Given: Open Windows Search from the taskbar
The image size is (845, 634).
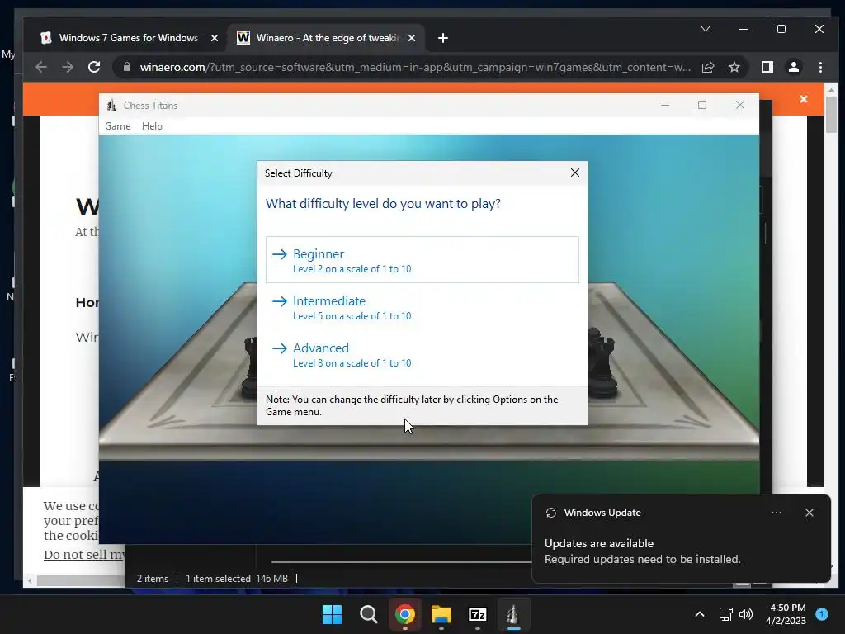Looking at the screenshot, I should [x=369, y=614].
